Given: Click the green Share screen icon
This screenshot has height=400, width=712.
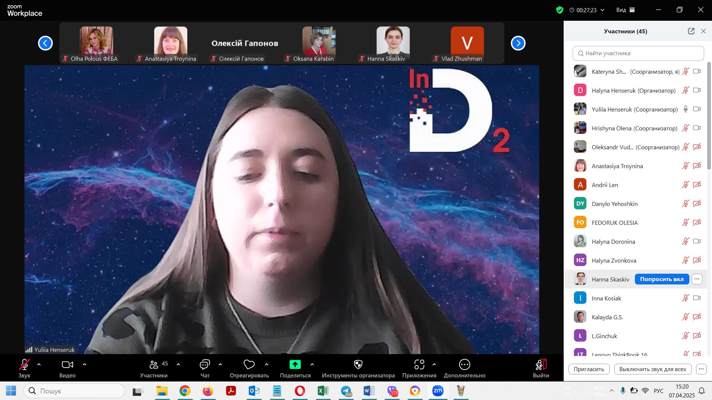Looking at the screenshot, I should [x=295, y=365].
